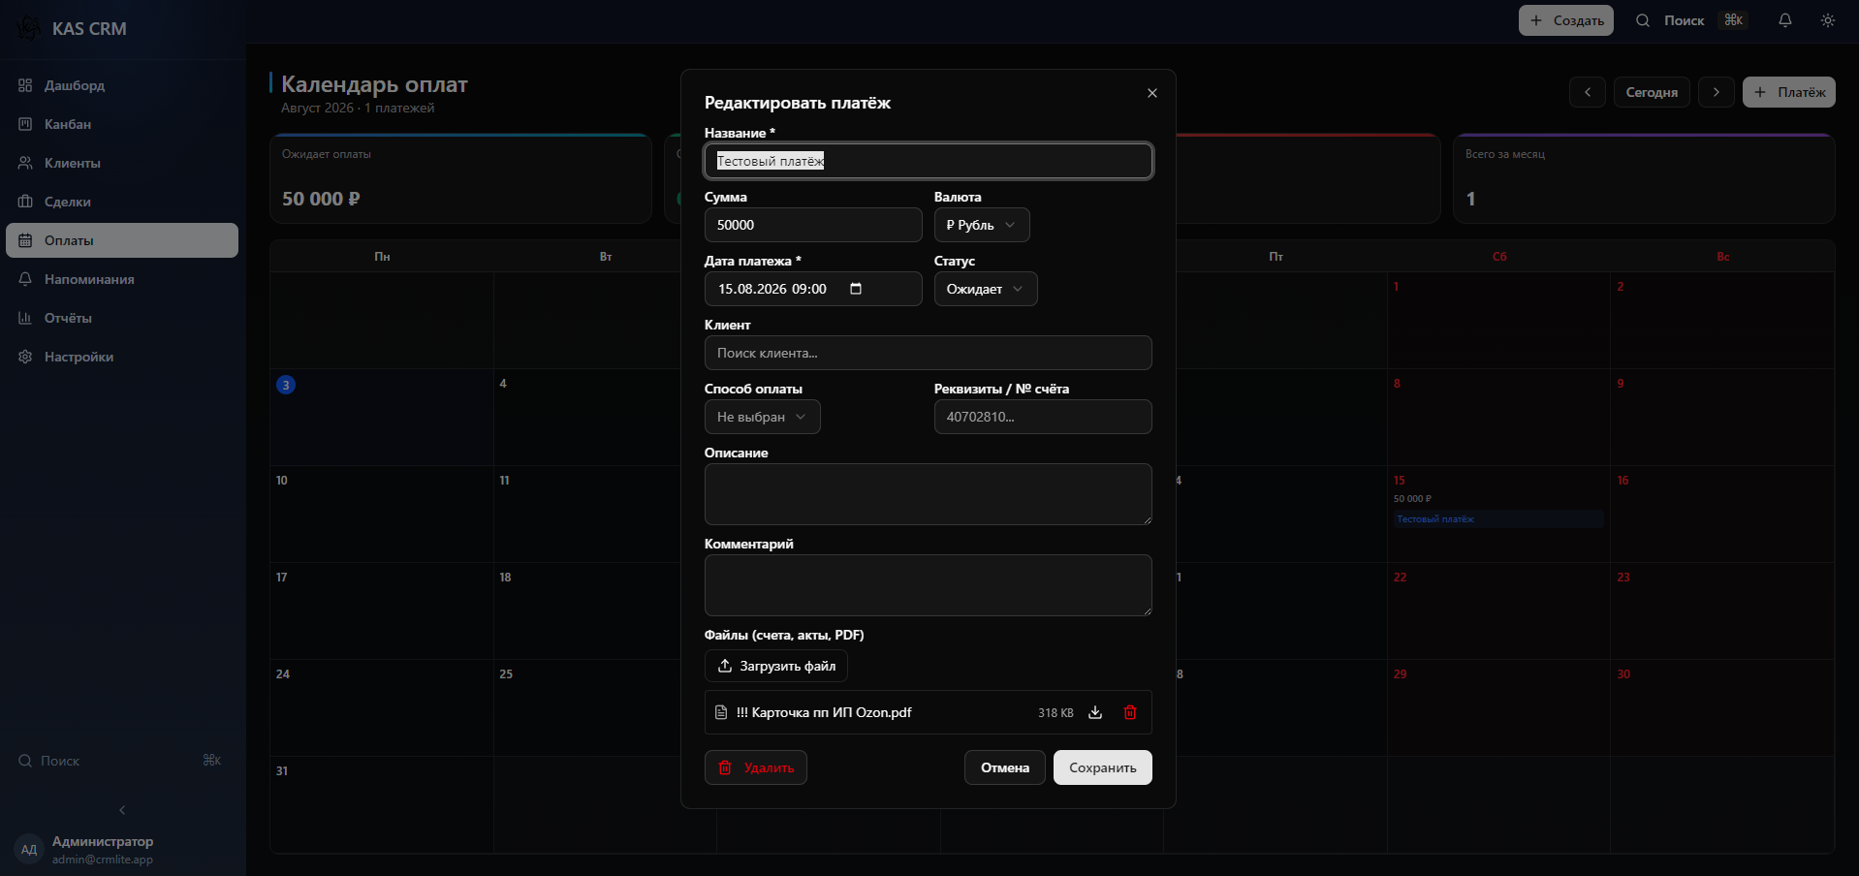The image size is (1859, 876).
Task: Click the Сохранить button
Action: click(1103, 767)
